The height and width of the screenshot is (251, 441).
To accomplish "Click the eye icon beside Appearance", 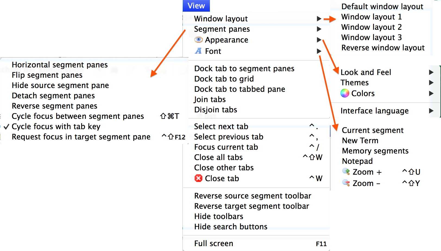I will 199,40.
